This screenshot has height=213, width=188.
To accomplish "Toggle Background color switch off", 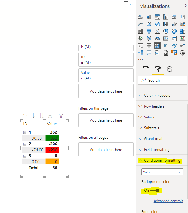I will coord(155,190).
